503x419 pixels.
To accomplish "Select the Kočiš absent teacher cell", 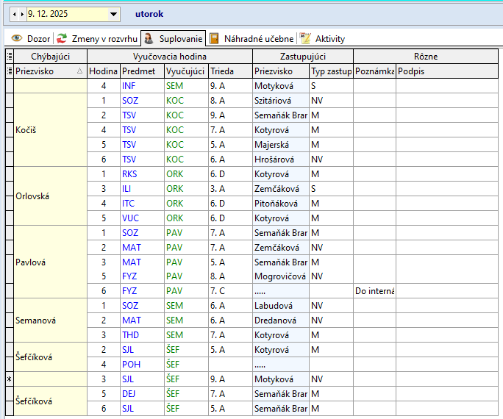I will [50, 130].
